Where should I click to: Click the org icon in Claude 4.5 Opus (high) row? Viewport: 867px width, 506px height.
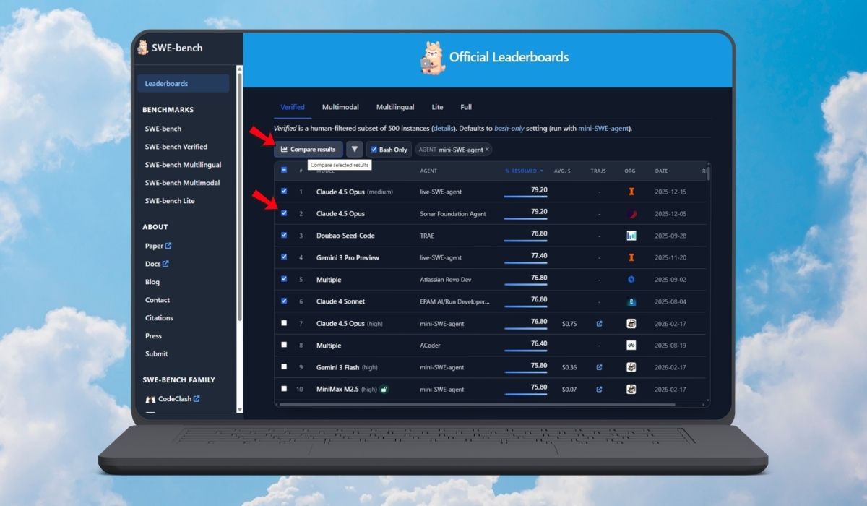point(631,323)
